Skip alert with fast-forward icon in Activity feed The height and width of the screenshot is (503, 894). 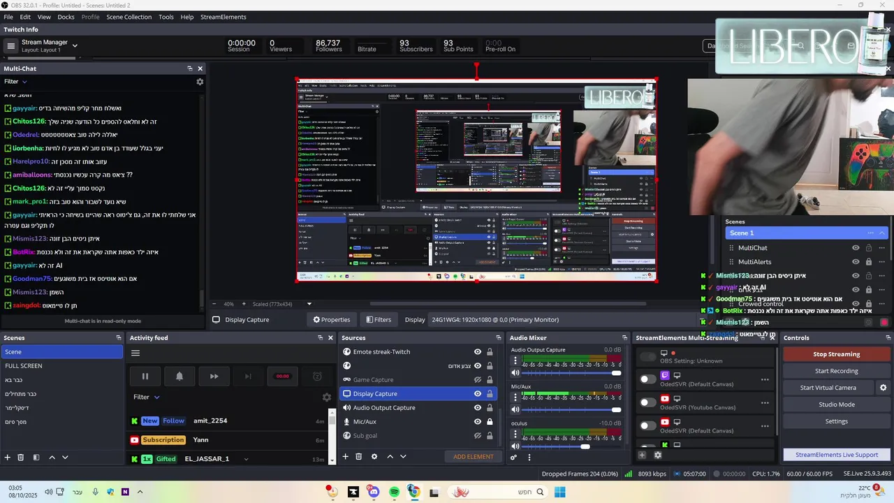coord(214,376)
